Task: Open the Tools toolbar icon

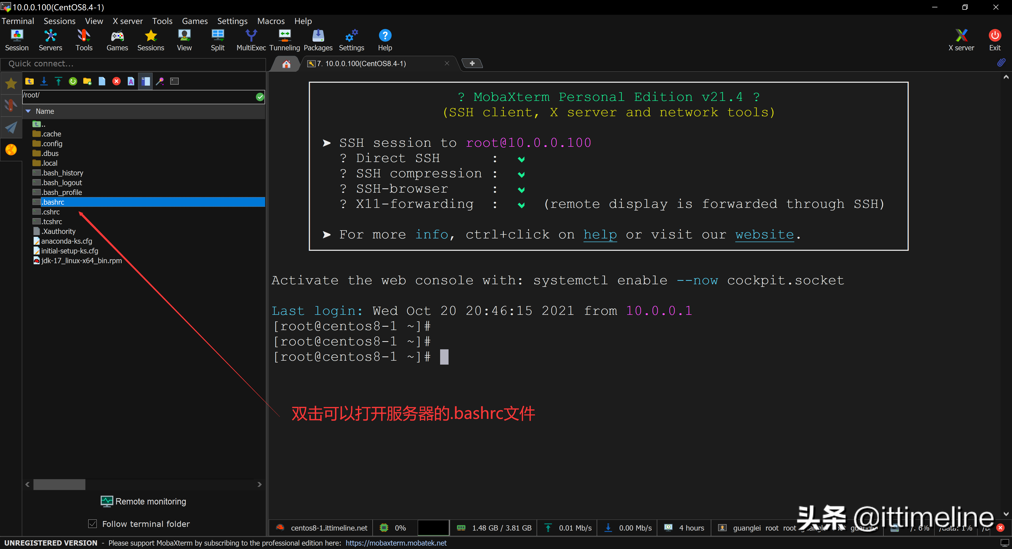Action: point(84,40)
